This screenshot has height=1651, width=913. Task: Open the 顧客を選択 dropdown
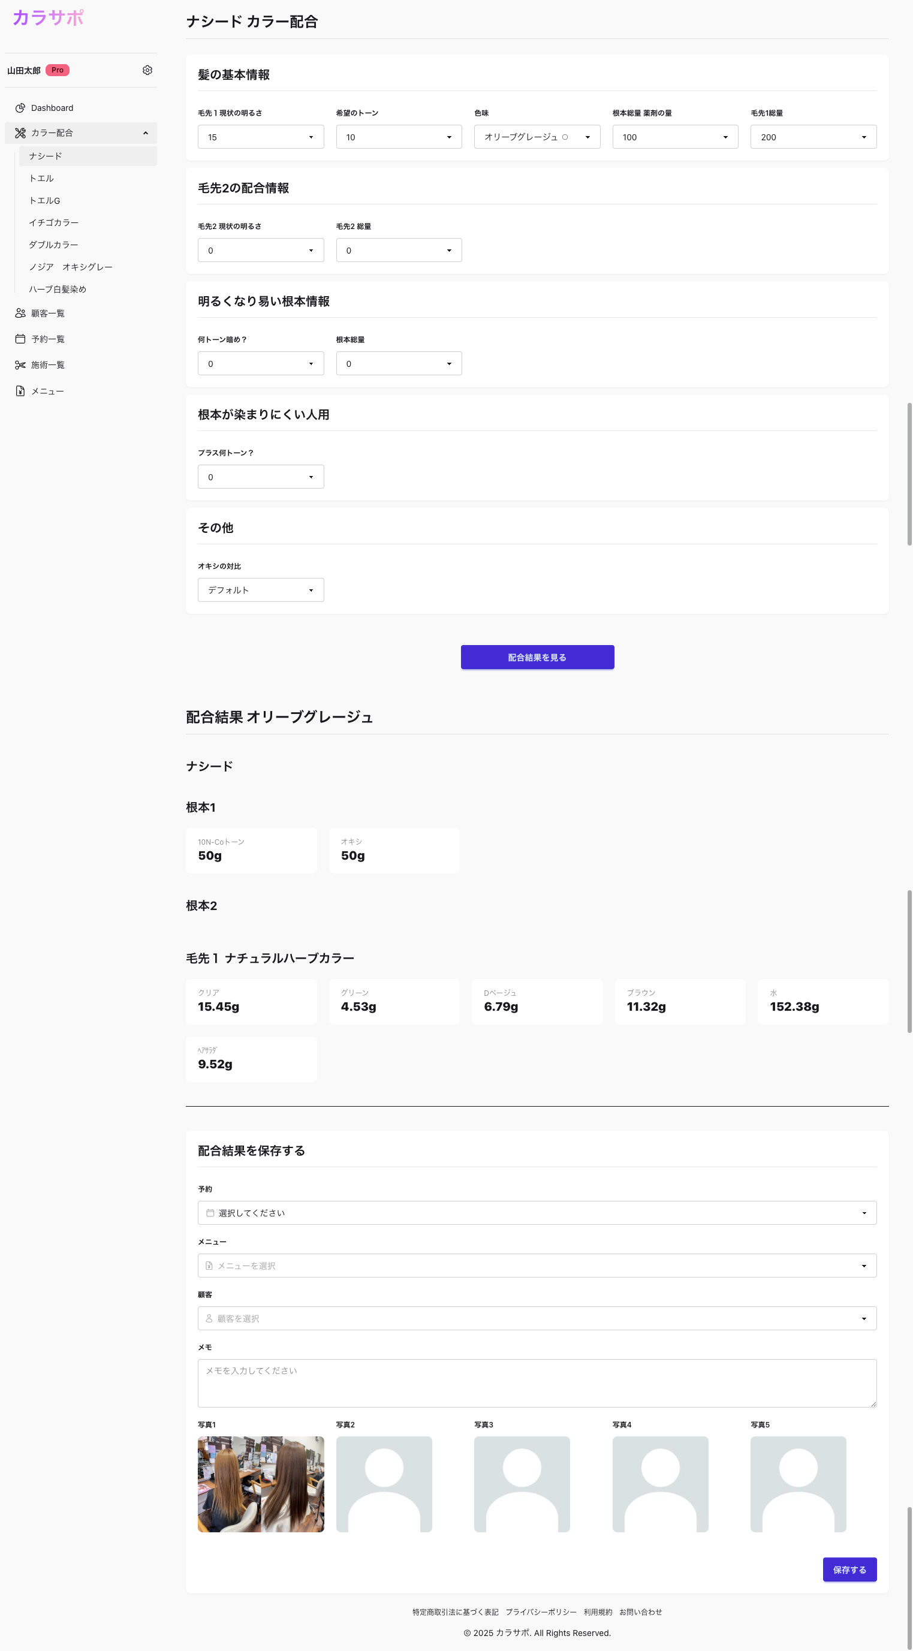pyautogui.click(x=537, y=1318)
